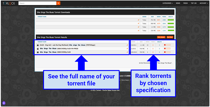The image size is (210, 107).
Task: Open the Top 100 page
Action: [194, 3]
